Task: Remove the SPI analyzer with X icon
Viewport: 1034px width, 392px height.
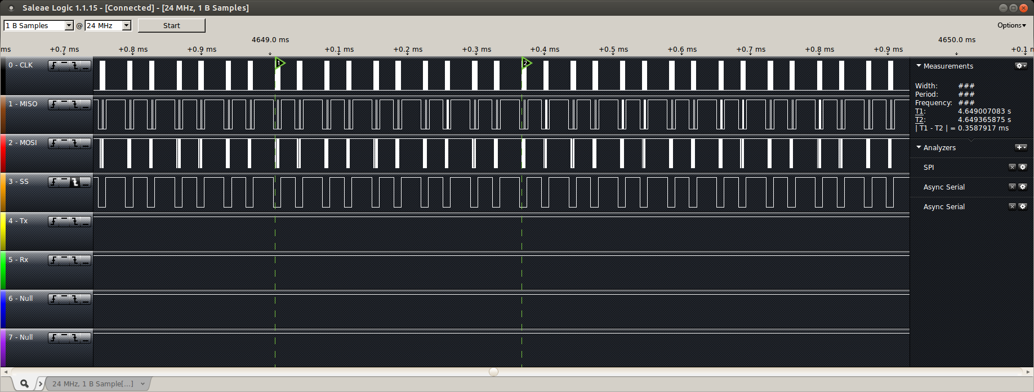Action: [1012, 167]
